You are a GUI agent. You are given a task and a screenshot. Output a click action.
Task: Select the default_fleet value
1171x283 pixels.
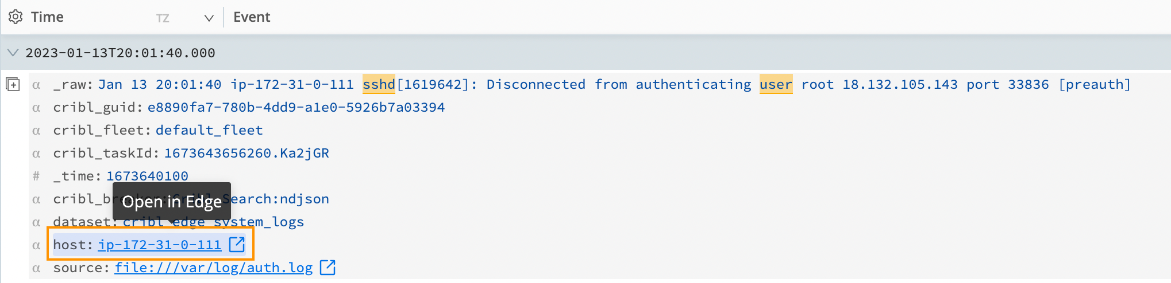(209, 130)
